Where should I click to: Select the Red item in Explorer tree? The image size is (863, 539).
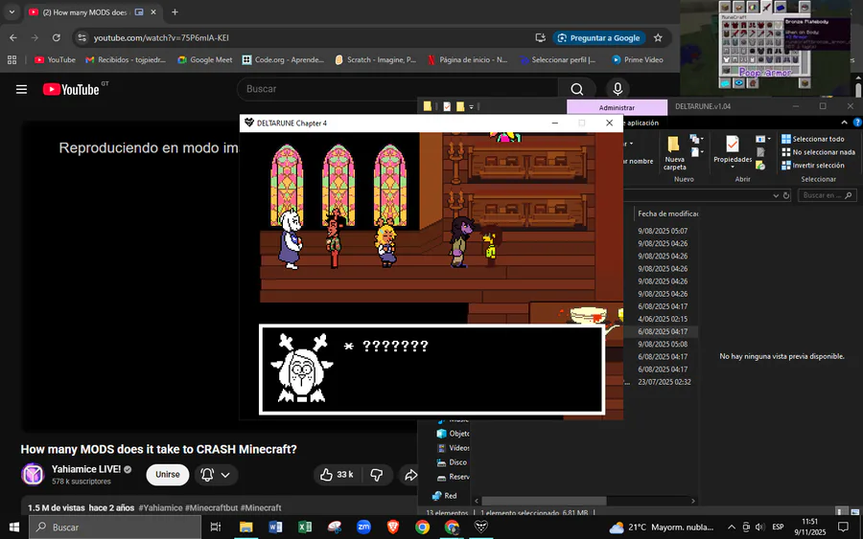(445, 496)
